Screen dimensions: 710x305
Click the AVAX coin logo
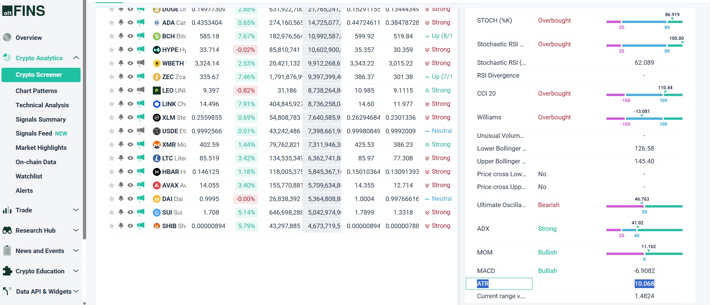coord(157,185)
